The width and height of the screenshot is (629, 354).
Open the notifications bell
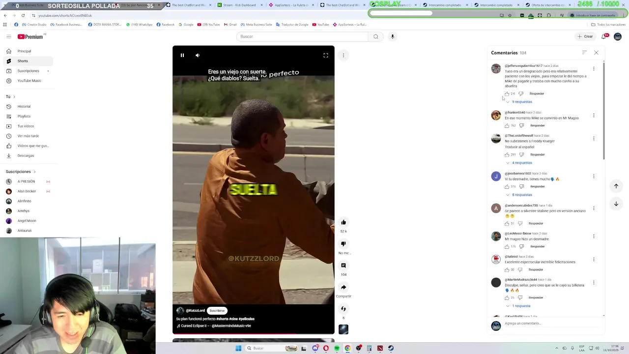point(604,36)
